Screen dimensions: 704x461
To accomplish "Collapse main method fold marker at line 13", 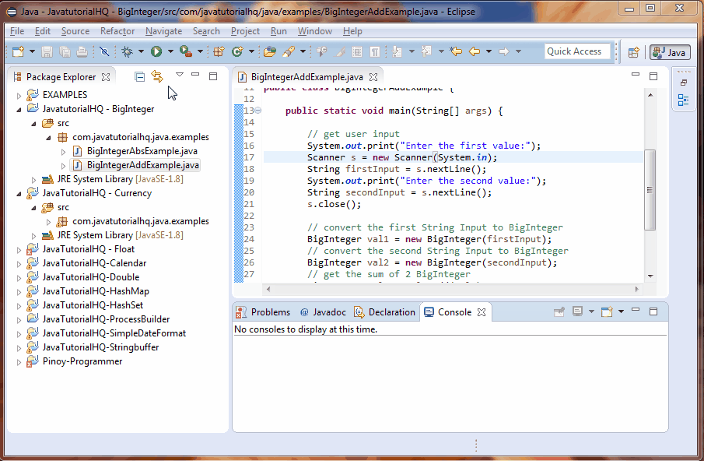I will [x=258, y=111].
